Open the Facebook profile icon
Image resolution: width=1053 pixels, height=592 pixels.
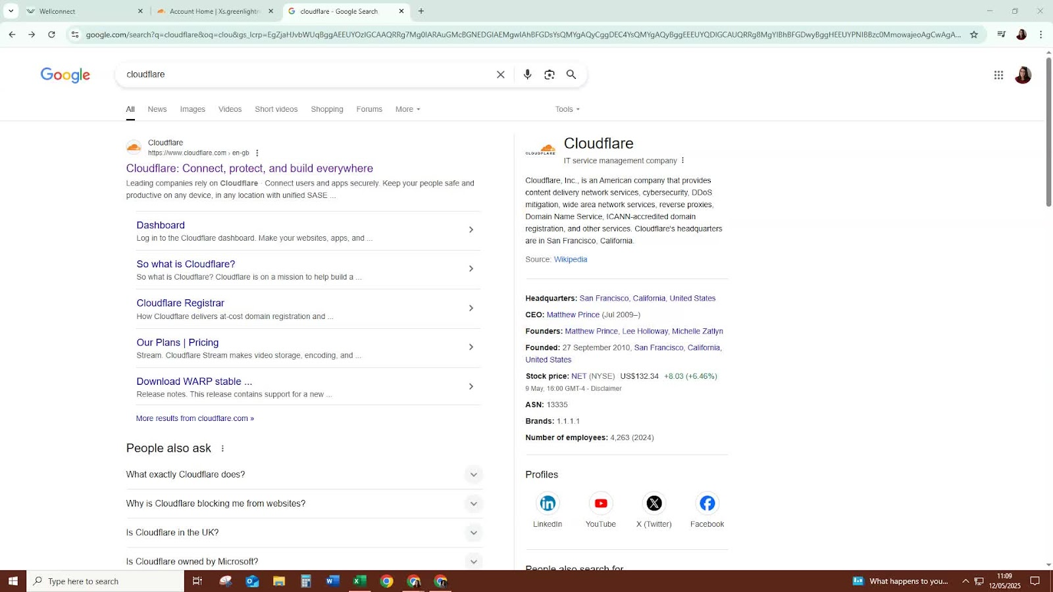pyautogui.click(x=707, y=503)
